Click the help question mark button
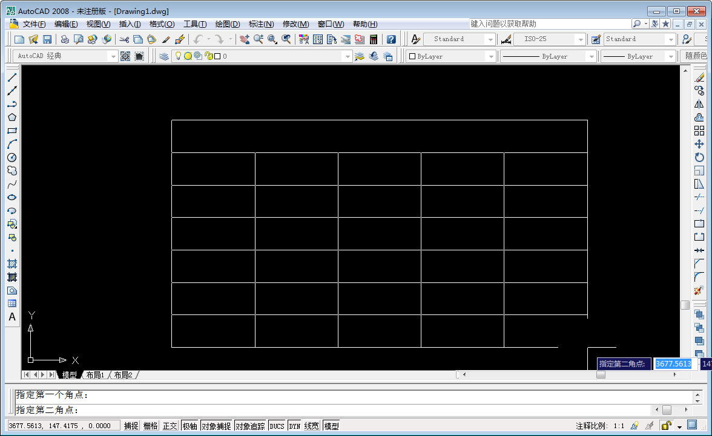The width and height of the screenshot is (712, 436). coord(391,38)
